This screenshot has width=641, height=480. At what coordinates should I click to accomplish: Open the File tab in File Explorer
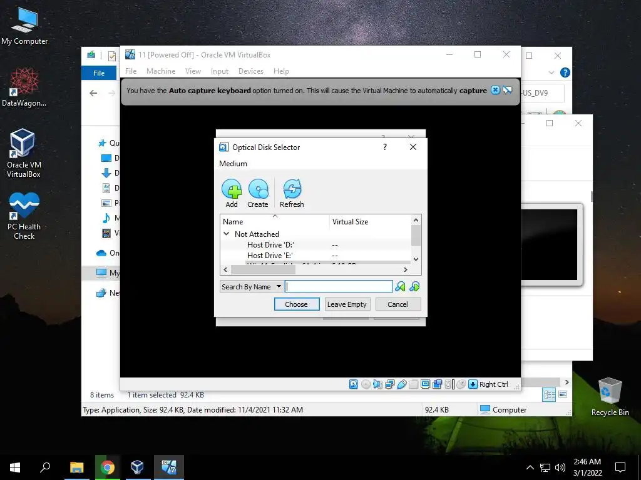99,73
